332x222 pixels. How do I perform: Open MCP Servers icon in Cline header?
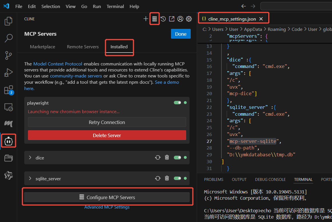[154, 19]
